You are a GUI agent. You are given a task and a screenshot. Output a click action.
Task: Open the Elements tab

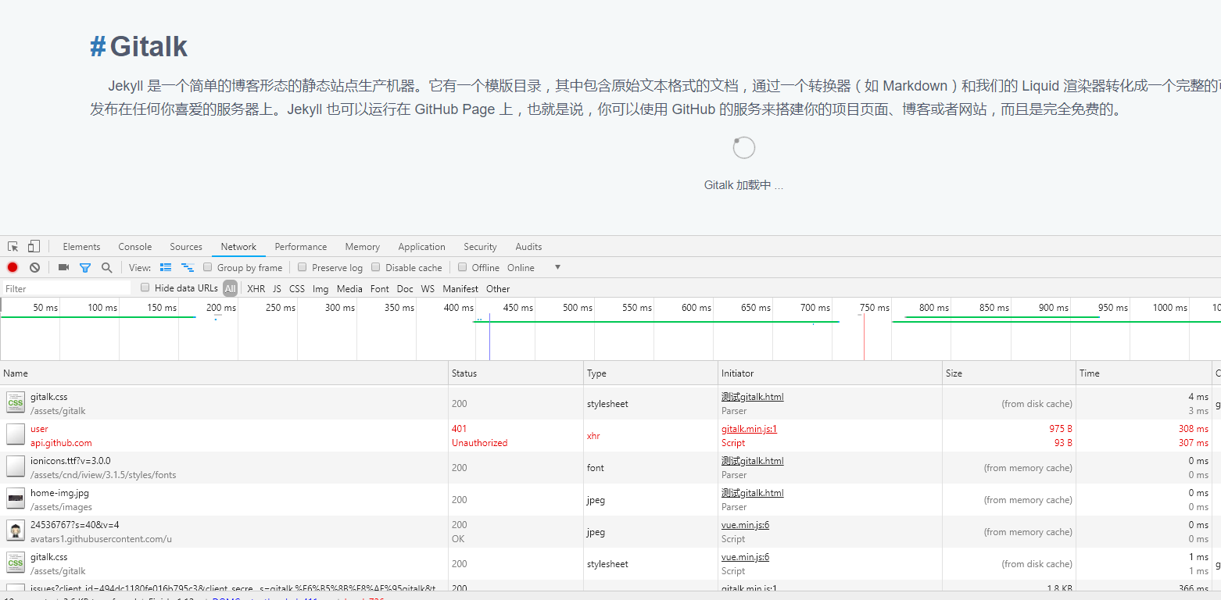[81, 247]
